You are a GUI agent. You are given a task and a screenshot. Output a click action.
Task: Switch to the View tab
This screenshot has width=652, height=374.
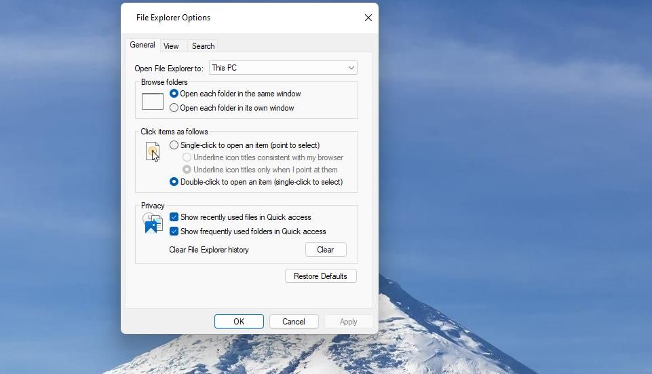171,46
